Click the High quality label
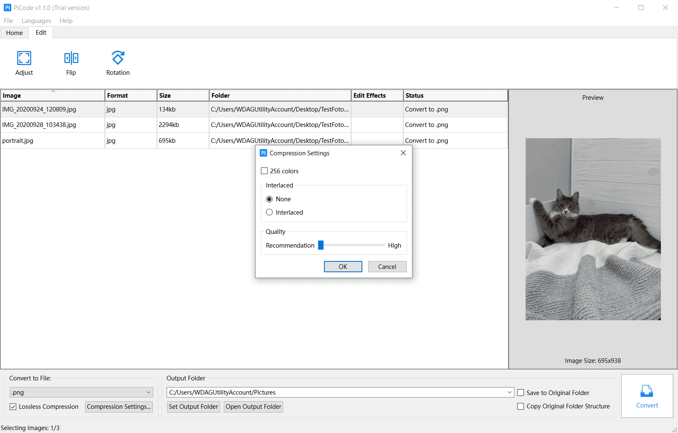This screenshot has height=433, width=678. coord(395,246)
